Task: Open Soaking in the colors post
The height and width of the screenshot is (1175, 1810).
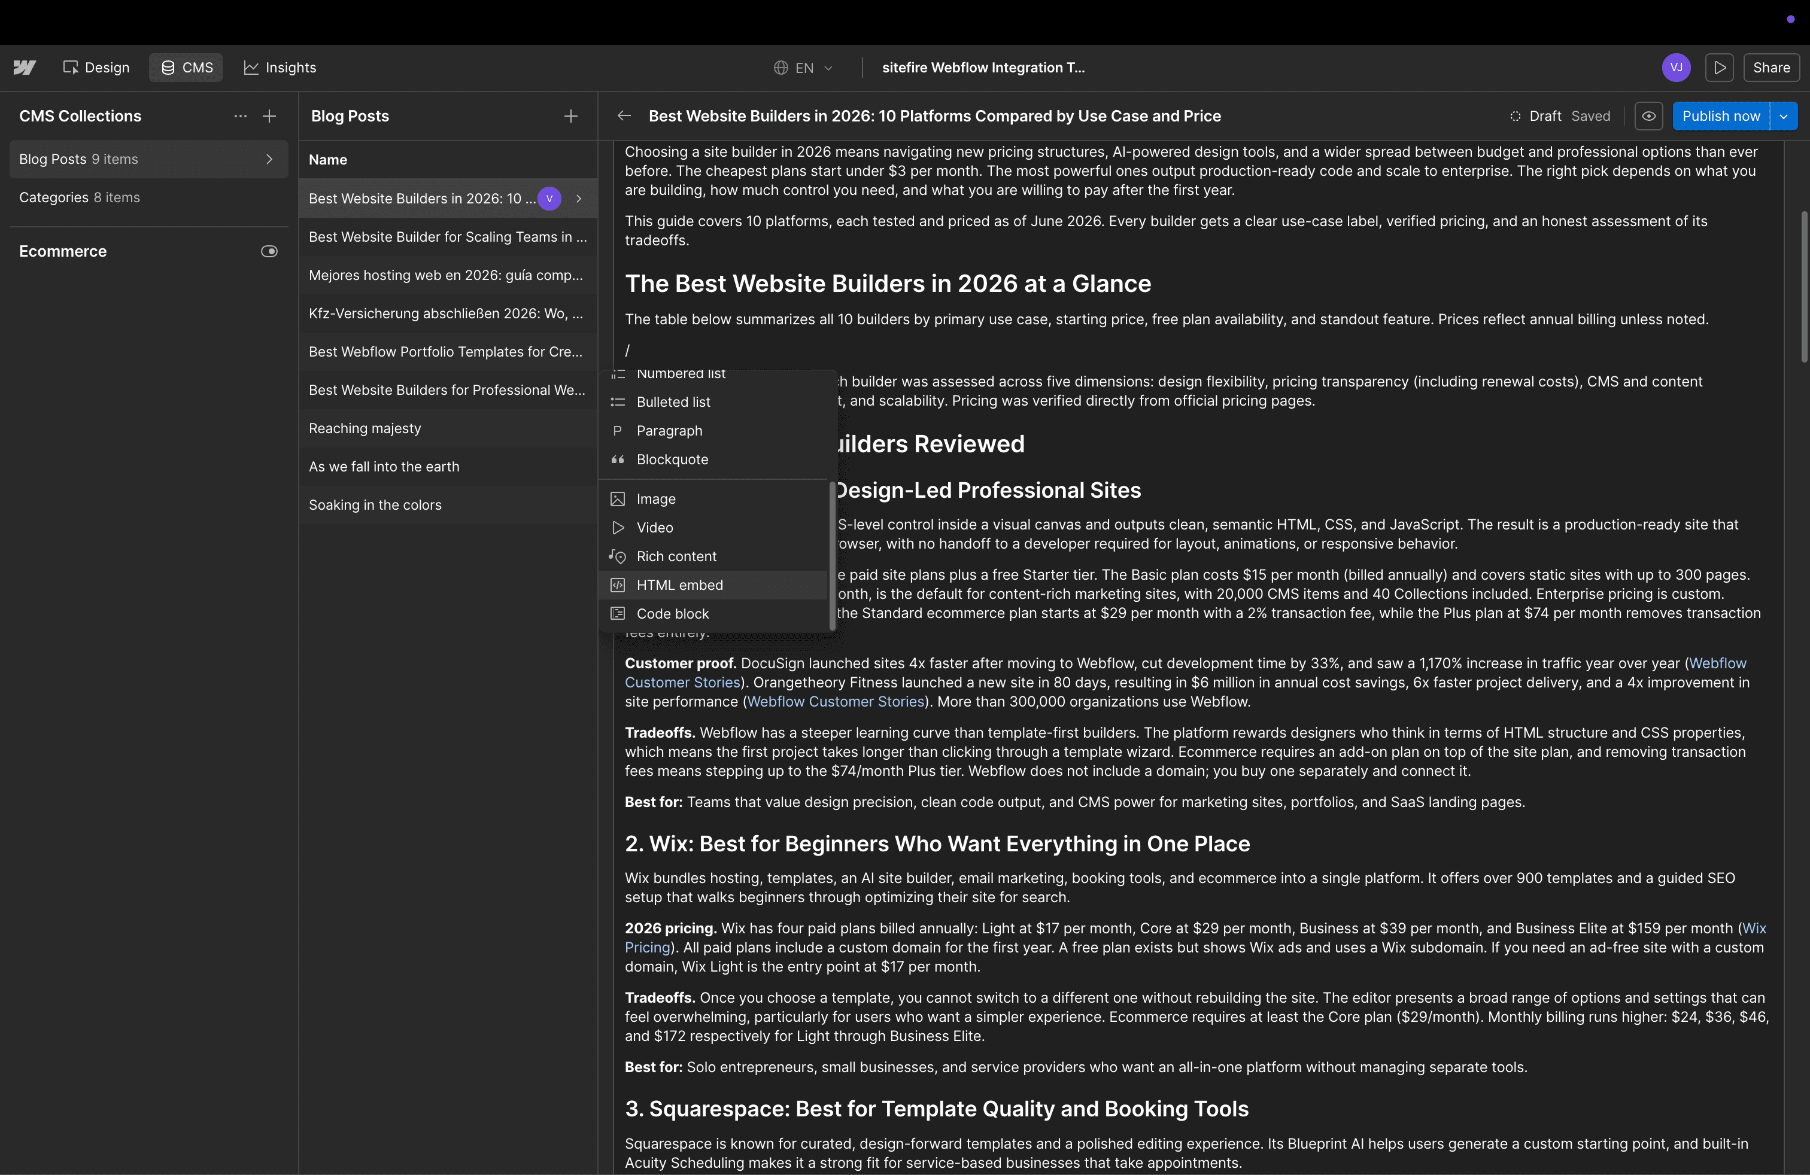Action: (447, 505)
